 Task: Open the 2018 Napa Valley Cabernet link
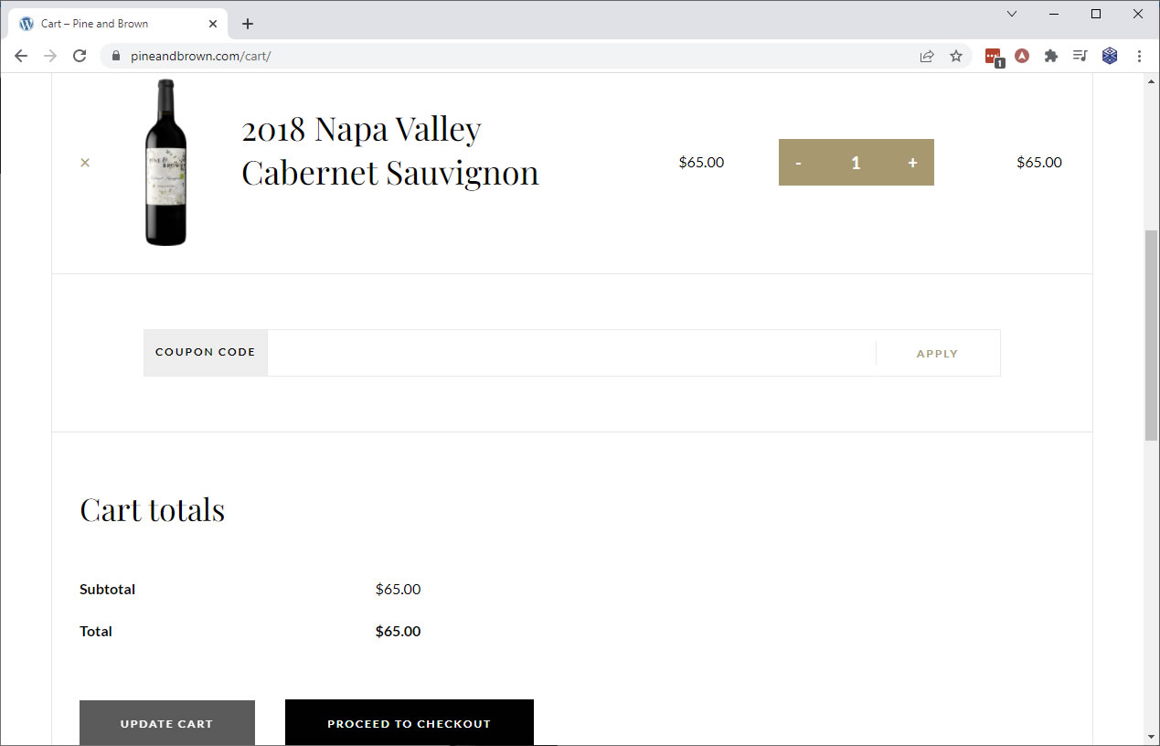[390, 151]
